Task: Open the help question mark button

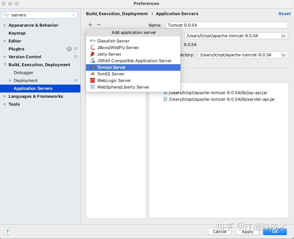Action: [7, 231]
